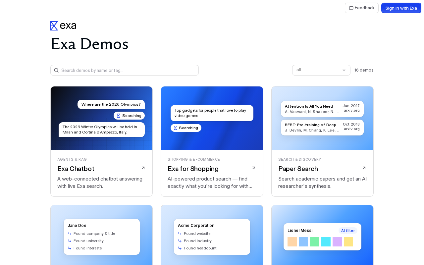Click 'Found company & title' line
The height and width of the screenshot is (265, 424).
pyautogui.click(x=94, y=234)
